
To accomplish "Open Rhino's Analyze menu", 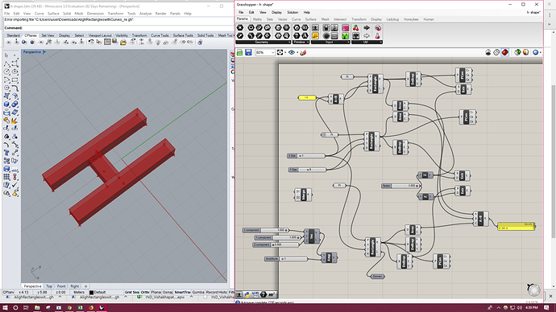I will point(145,14).
